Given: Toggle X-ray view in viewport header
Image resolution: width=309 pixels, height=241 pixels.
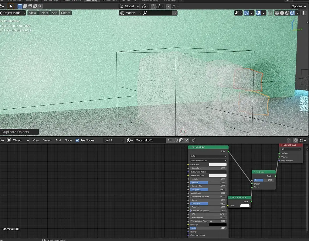Looking at the screenshot, I should [x=270, y=13].
